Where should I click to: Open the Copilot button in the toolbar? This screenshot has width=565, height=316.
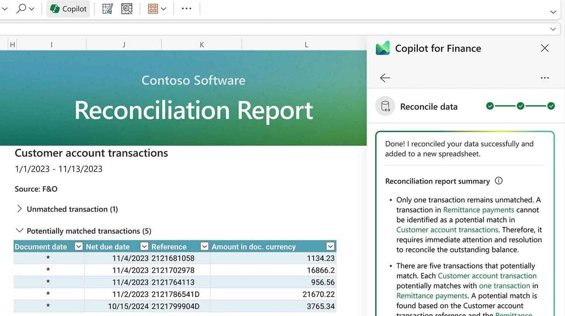coord(68,9)
